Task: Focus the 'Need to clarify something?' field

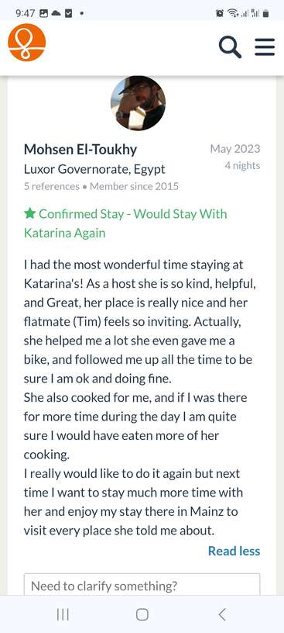Action: 142,584
